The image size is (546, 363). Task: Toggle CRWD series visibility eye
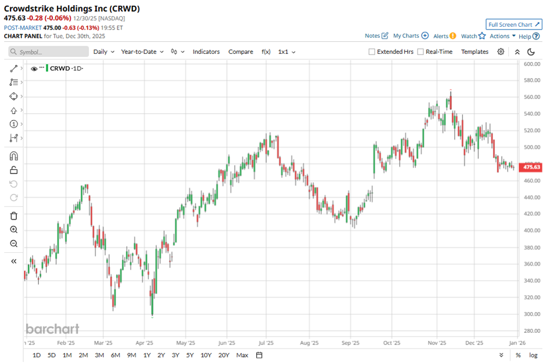(34, 69)
